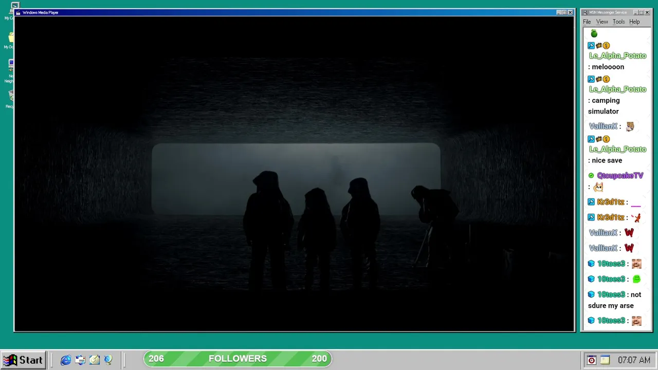Click the moderator badge above 'melooon'
This screenshot has height=370, width=658.
(x=591, y=45)
